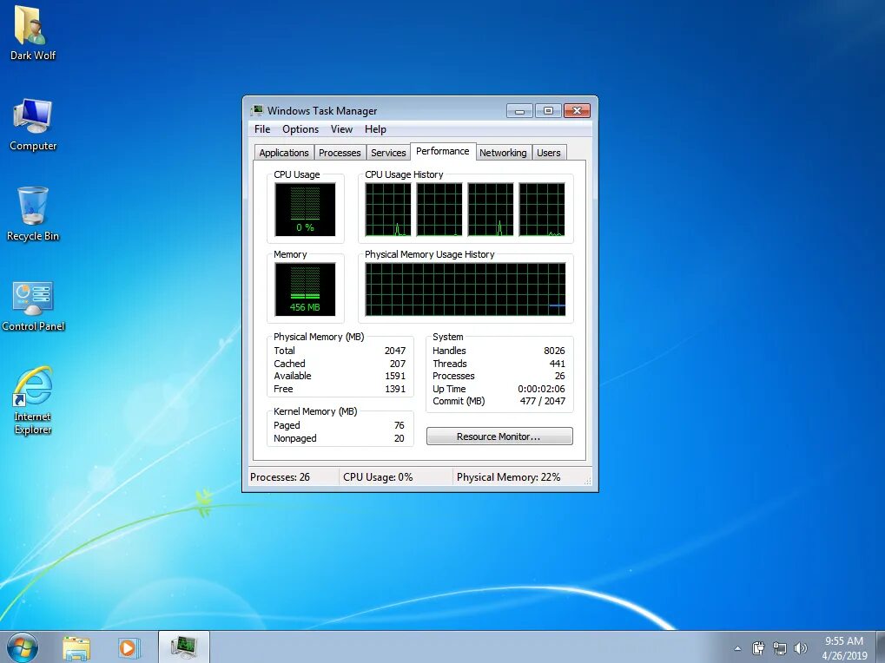Open the Recycle Bin icon
Screen dimensions: 885x663
pyautogui.click(x=33, y=214)
